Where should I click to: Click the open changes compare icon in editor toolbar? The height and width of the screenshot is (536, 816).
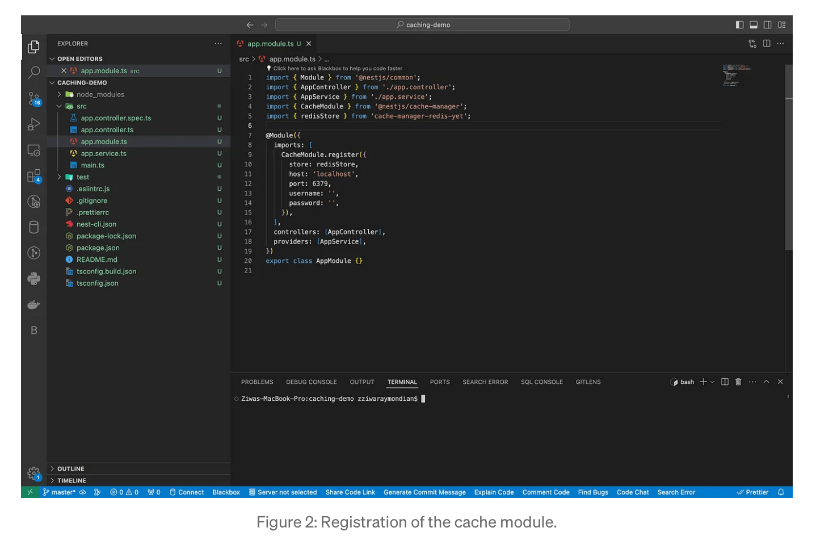pyautogui.click(x=752, y=44)
